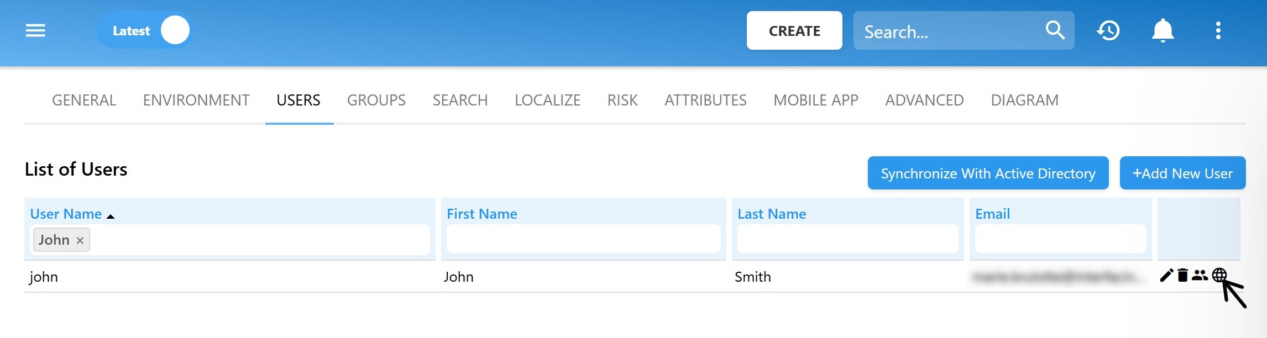Click Synchronize With Active Directory
The height and width of the screenshot is (338, 1267).
988,173
